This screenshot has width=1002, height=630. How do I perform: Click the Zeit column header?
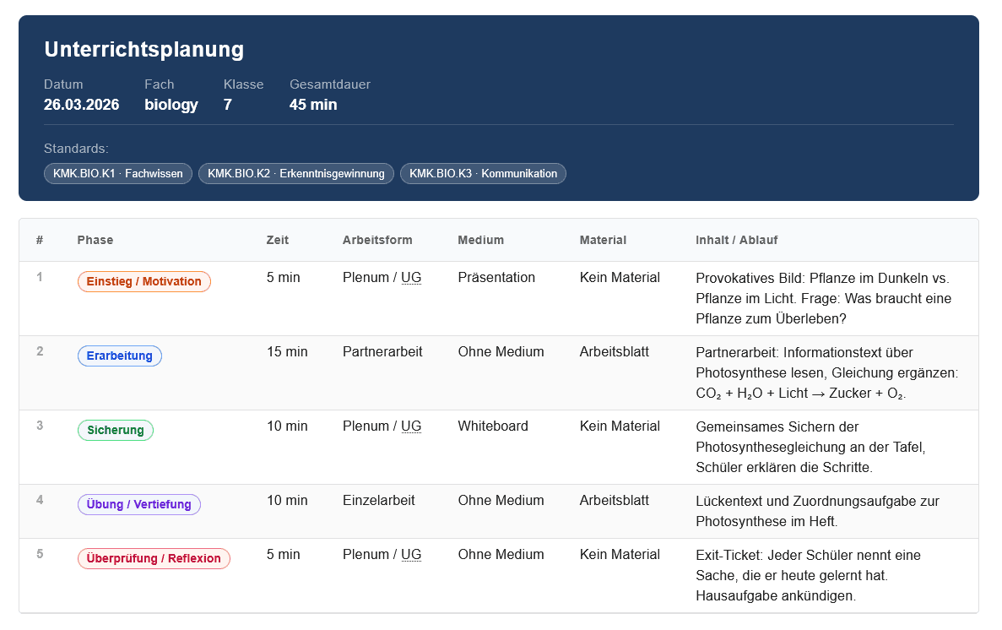(277, 240)
